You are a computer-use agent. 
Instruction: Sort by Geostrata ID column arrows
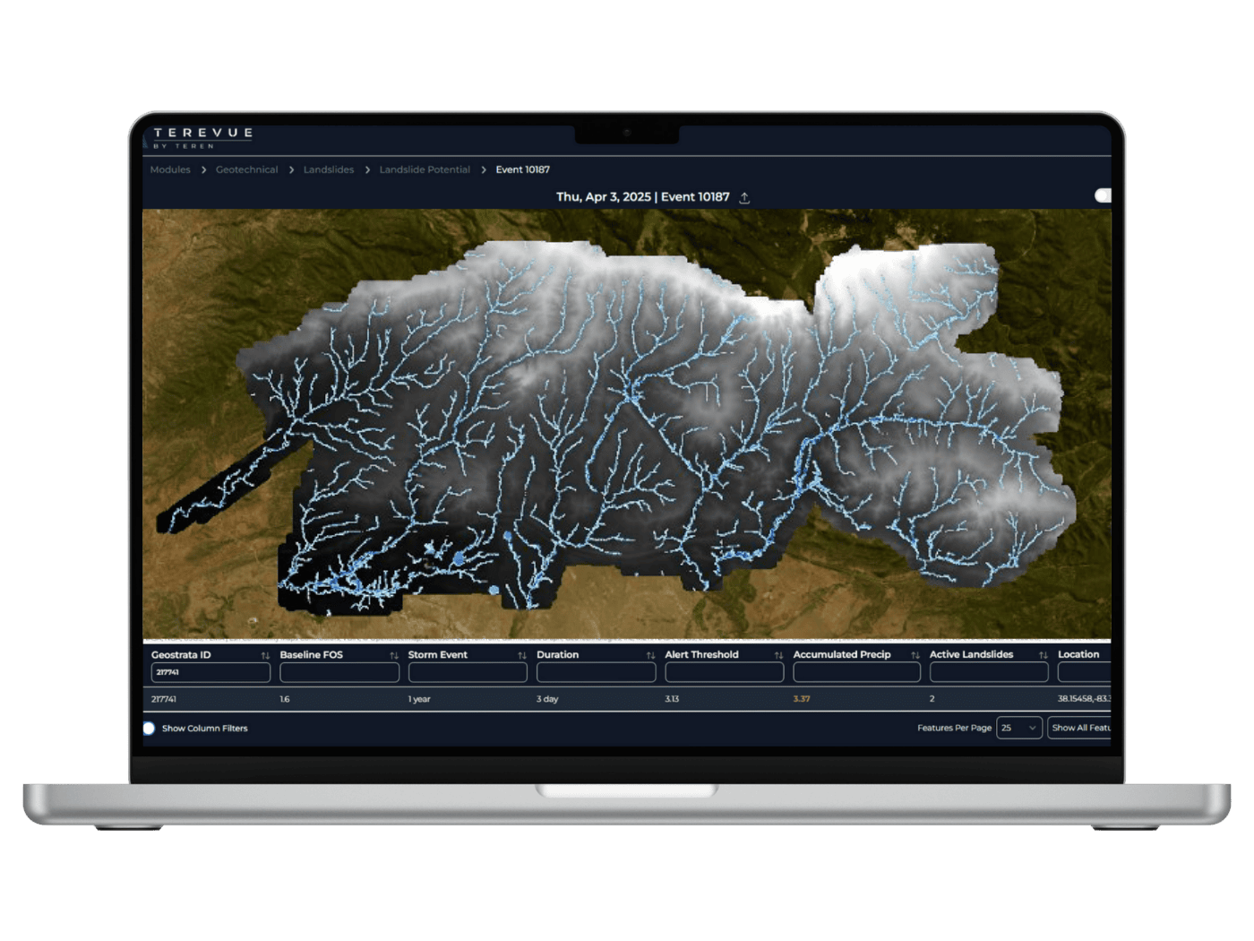[x=265, y=656]
